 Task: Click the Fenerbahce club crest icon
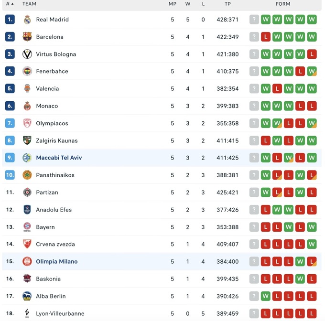(27, 71)
